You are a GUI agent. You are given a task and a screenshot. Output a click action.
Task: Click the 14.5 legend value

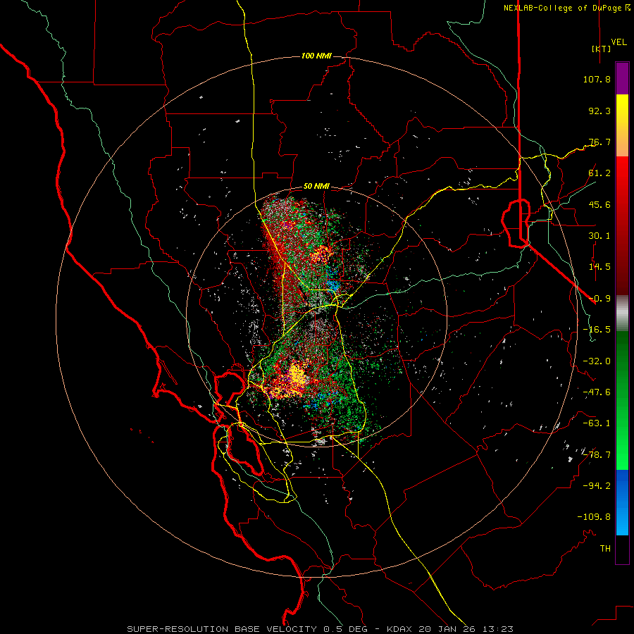[599, 267]
